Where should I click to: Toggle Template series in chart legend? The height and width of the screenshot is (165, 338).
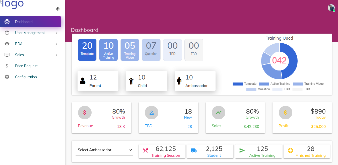(x=244, y=84)
